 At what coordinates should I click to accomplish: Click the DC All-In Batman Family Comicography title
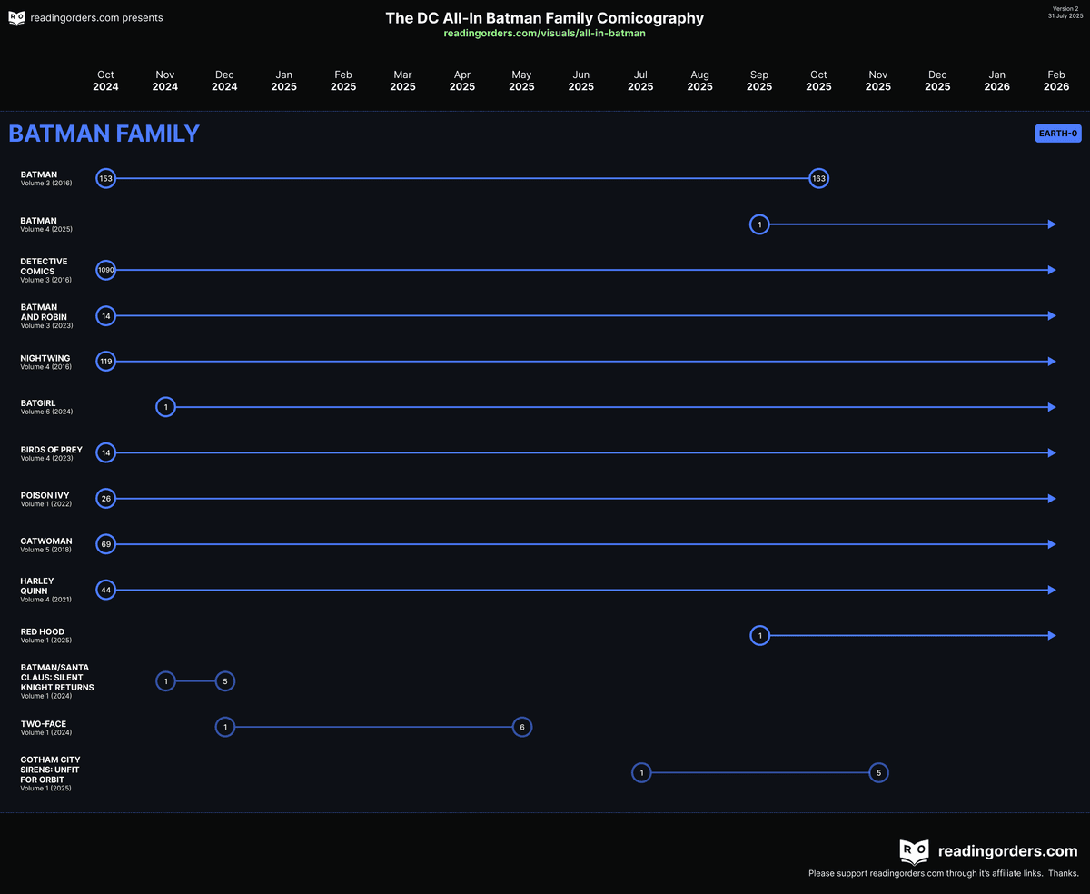pos(545,17)
